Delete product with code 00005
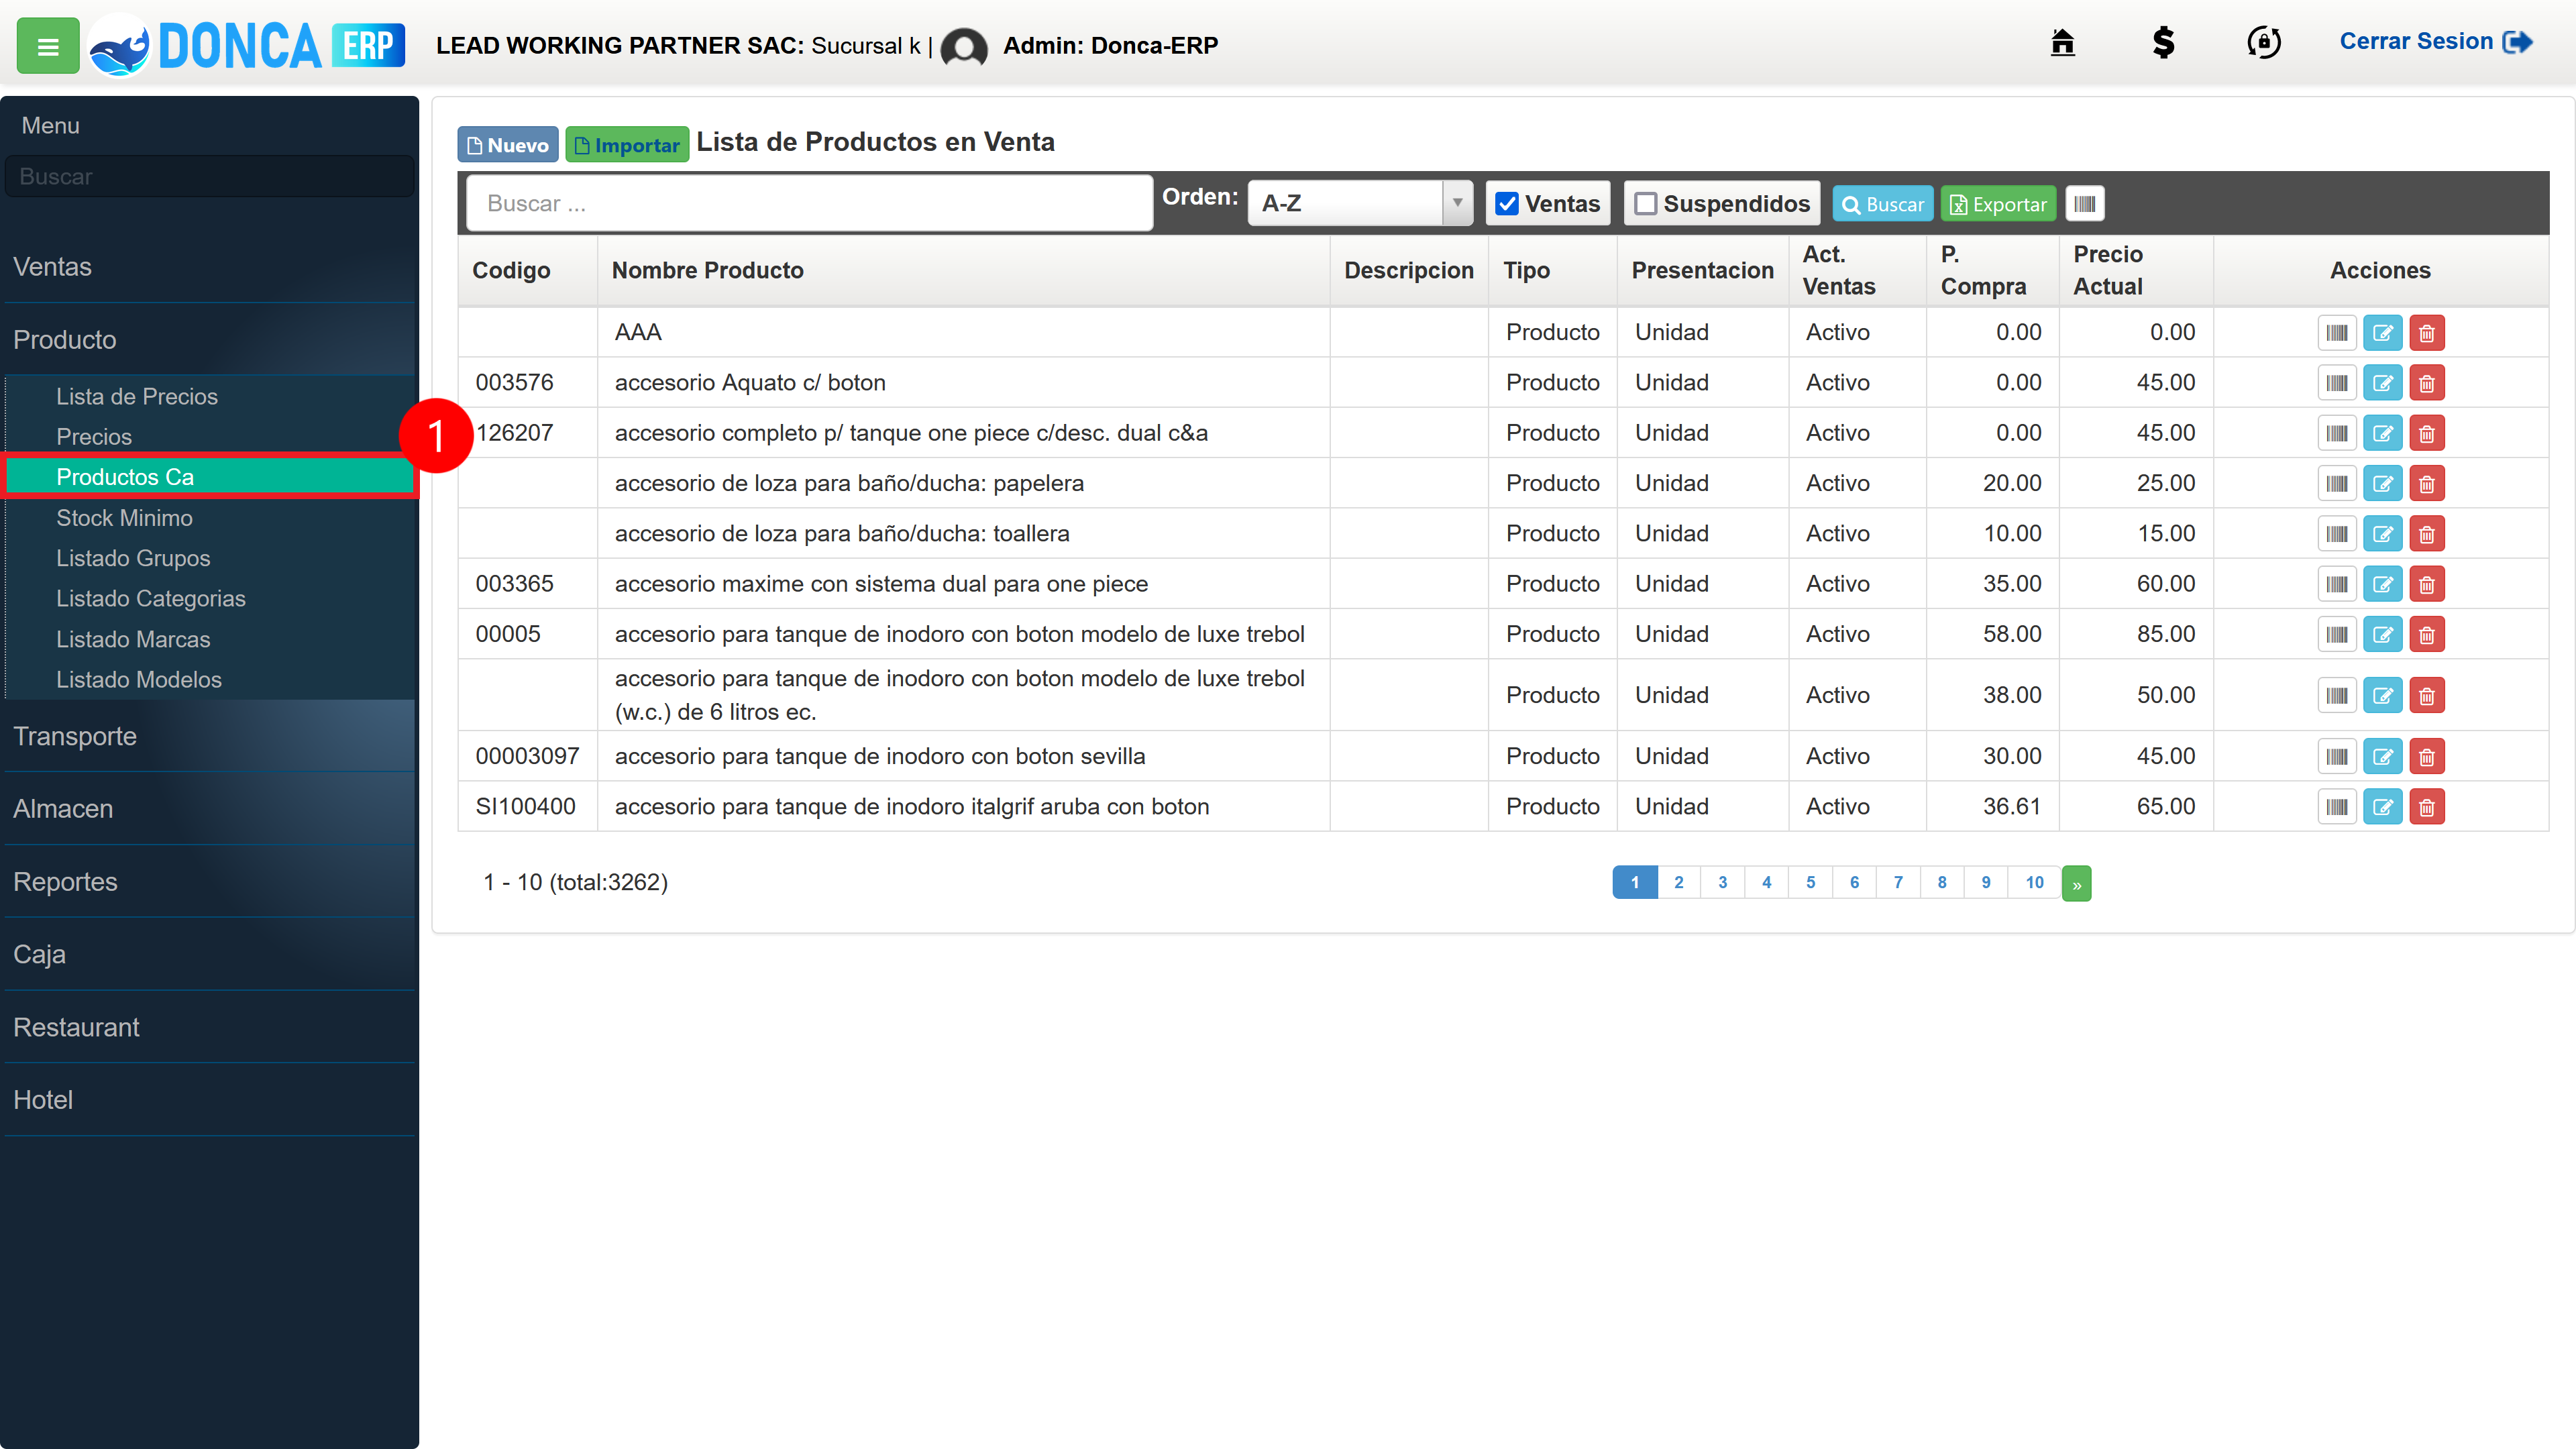This screenshot has height=1449, width=2576. 2427,634
